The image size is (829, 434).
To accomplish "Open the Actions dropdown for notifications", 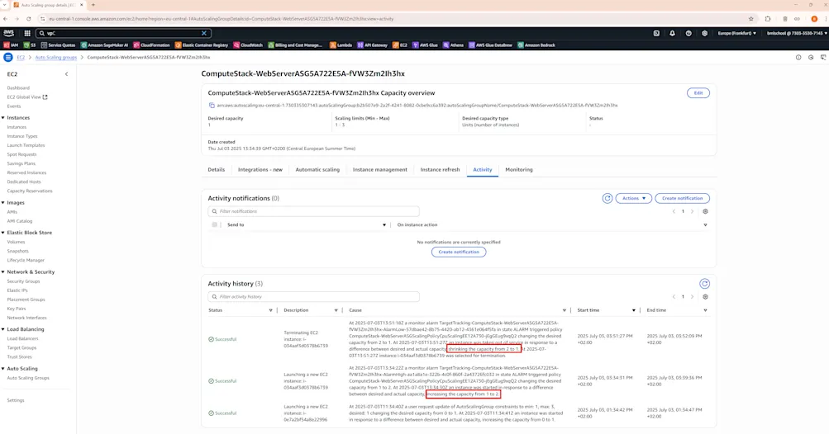I will coord(633,198).
